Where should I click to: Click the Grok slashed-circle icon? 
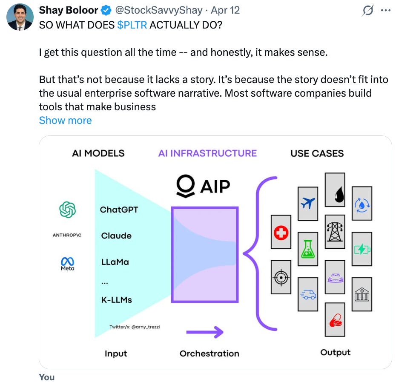click(368, 11)
